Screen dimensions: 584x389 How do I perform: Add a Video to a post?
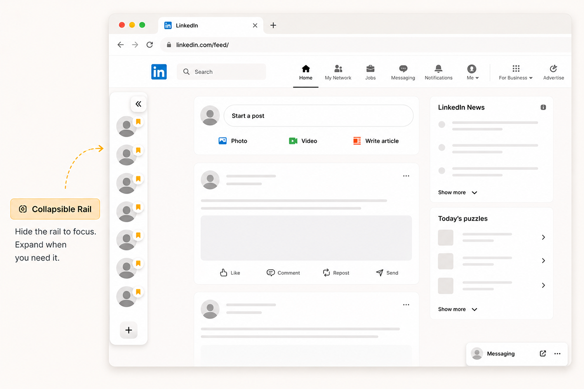[303, 141]
